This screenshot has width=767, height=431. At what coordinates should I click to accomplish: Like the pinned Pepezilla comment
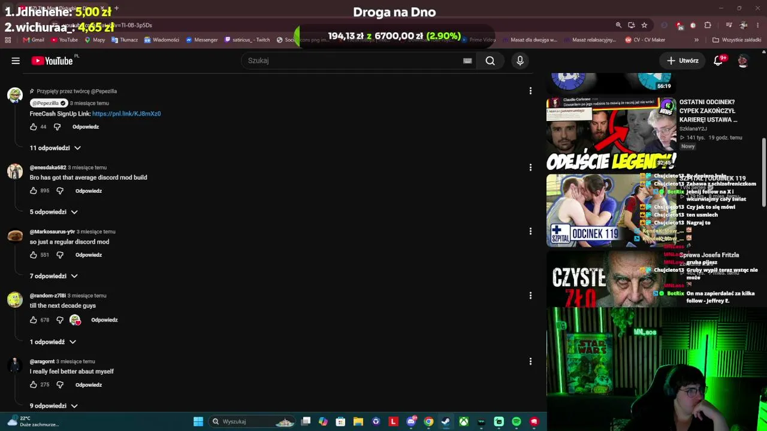(x=34, y=127)
